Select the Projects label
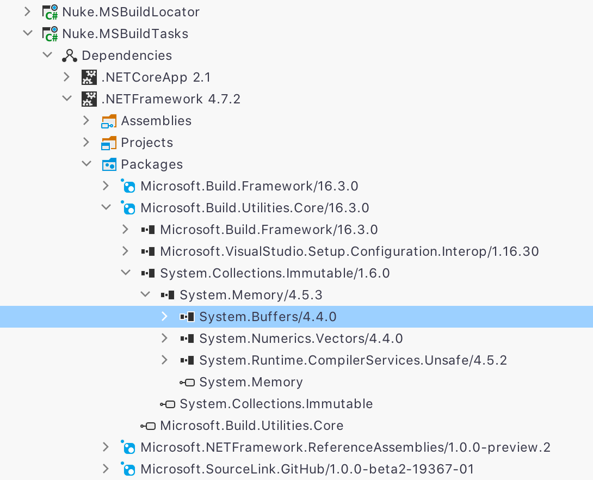This screenshot has width=593, height=480. (147, 143)
